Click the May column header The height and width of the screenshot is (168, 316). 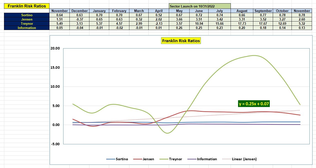coord(179,11)
